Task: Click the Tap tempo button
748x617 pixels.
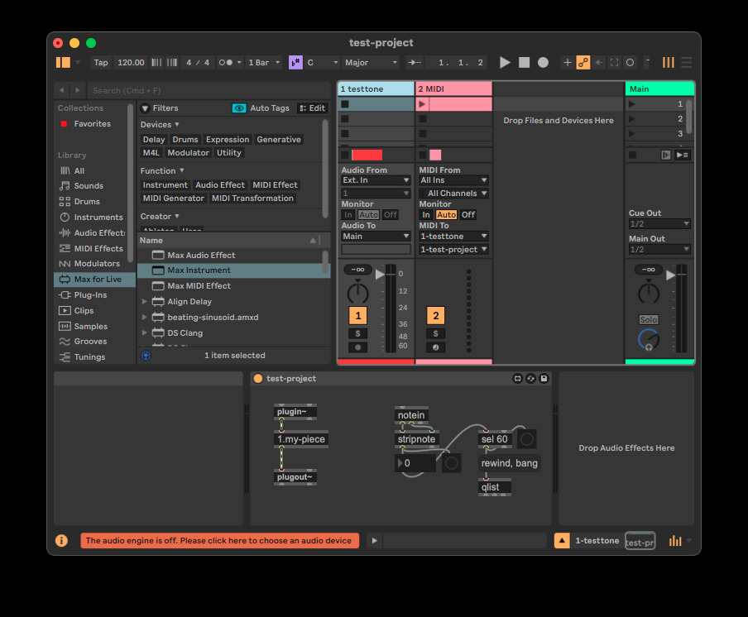Action: tap(101, 63)
